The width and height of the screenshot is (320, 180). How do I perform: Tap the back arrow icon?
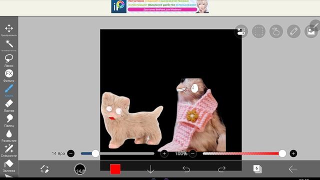293,169
